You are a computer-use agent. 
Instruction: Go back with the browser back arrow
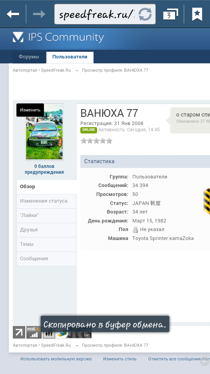13,14
